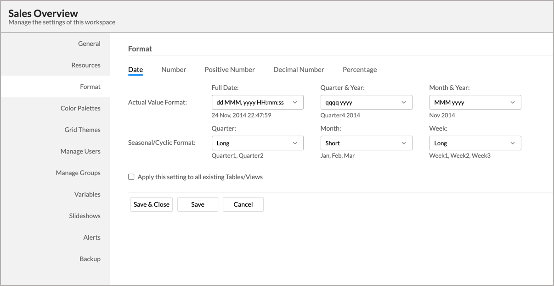Image resolution: width=554 pixels, height=286 pixels.
Task: Select the Positive Number tab
Action: pyautogui.click(x=230, y=70)
